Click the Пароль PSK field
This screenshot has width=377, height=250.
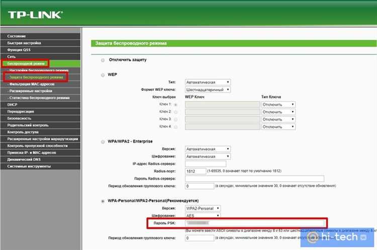click(x=254, y=223)
